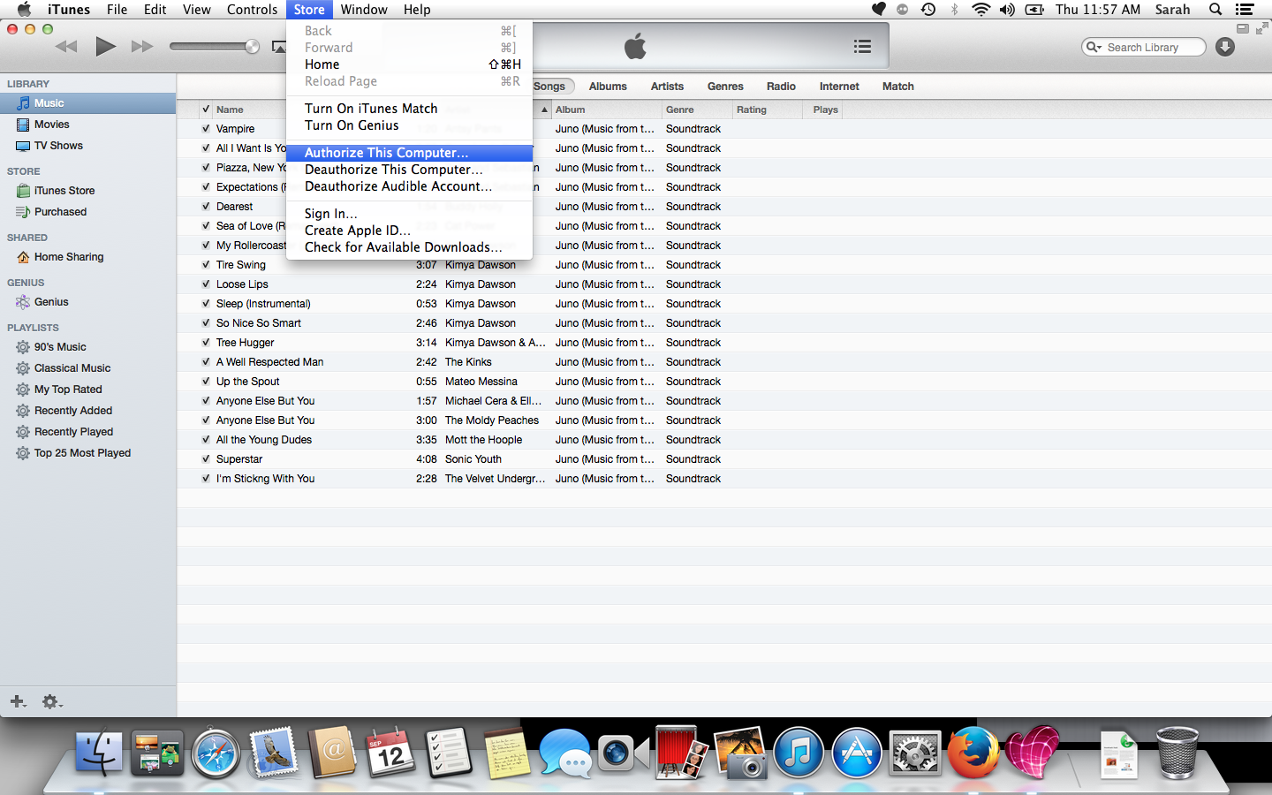View Purchased items in the sidebar
The width and height of the screenshot is (1272, 795).
point(58,211)
